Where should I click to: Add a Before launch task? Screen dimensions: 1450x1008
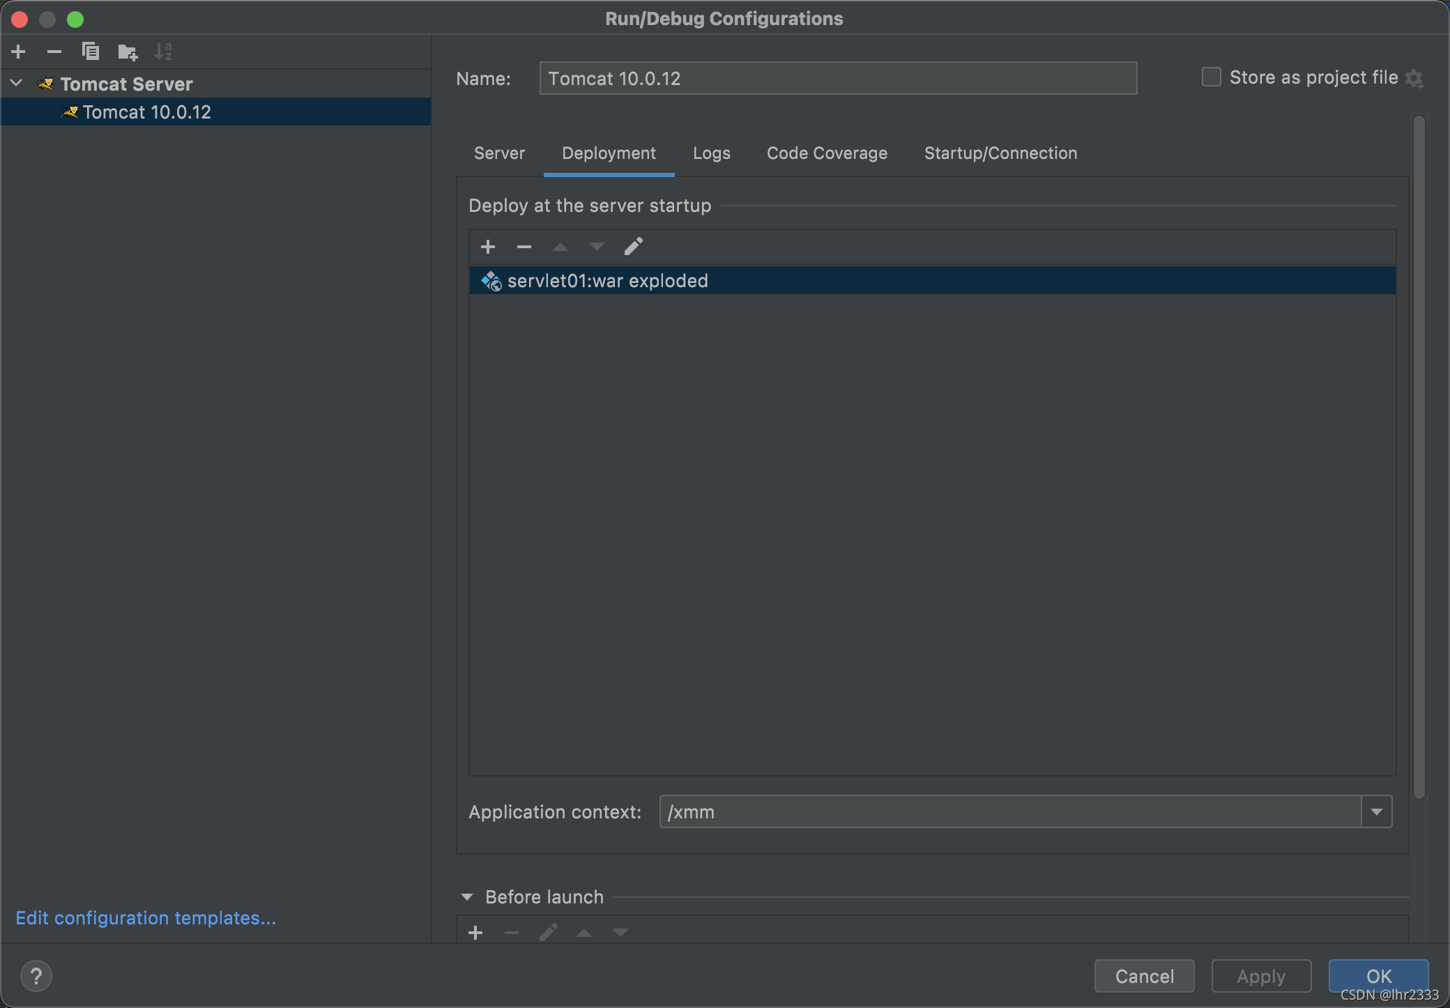(x=475, y=933)
